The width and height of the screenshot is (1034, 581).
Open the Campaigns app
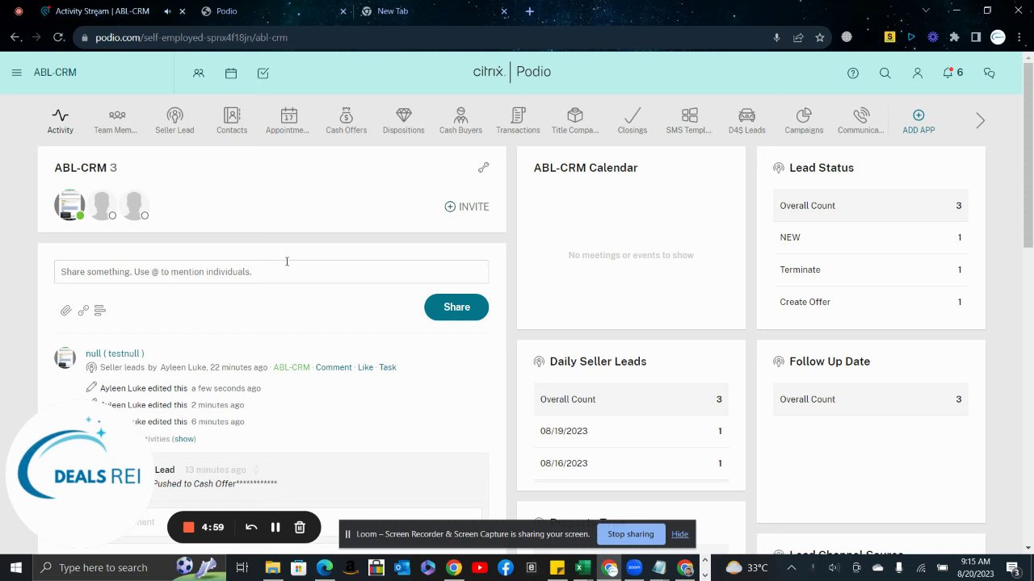[804, 120]
